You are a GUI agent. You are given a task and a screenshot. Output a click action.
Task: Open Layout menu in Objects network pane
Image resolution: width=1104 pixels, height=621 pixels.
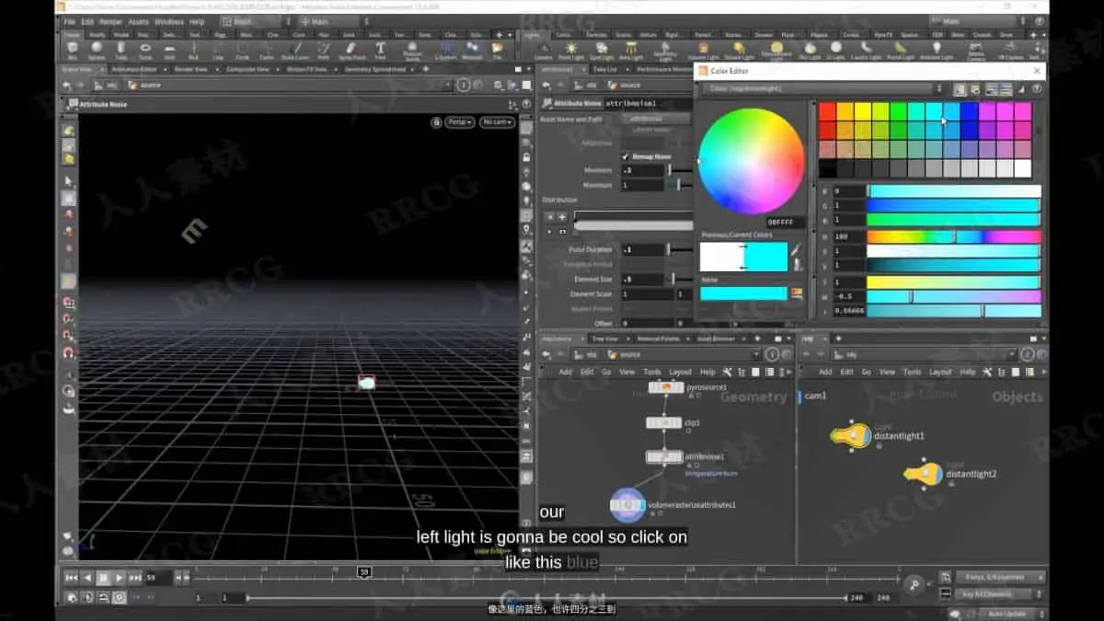[x=940, y=372]
